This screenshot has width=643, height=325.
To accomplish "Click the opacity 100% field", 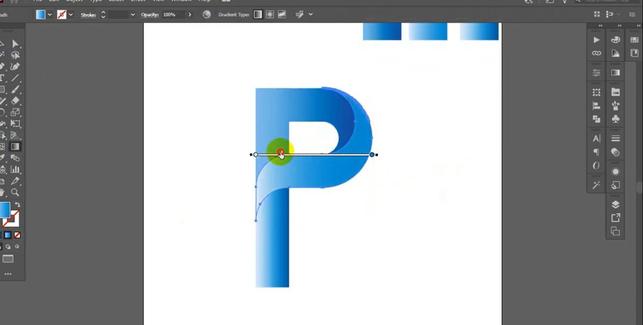I will (x=173, y=14).
